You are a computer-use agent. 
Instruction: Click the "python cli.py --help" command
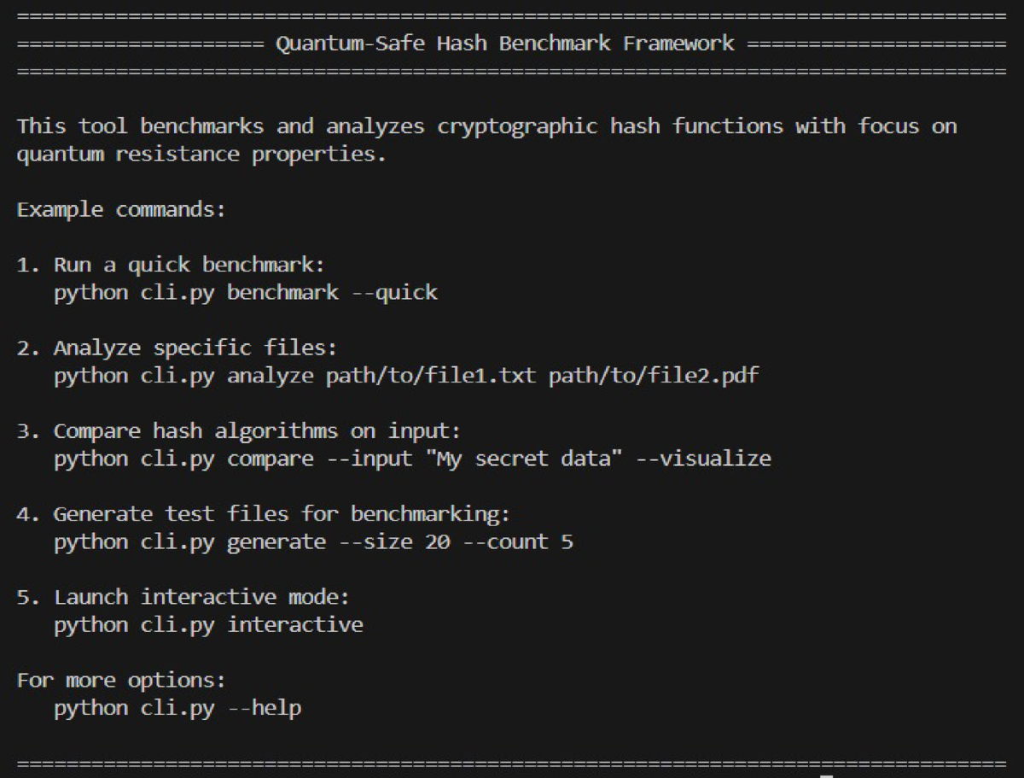(x=177, y=708)
